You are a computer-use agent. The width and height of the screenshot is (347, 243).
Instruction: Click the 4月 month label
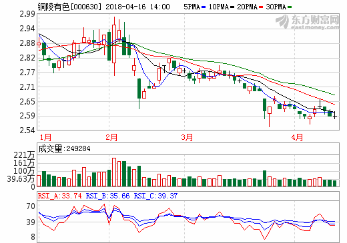coord(297,137)
